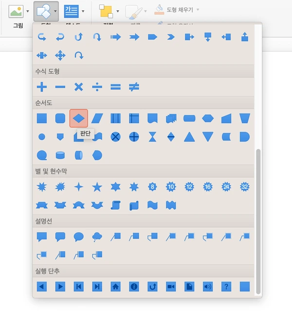Select the flowchart predefined process shape
Screen dimensions: 292x311
[x=116, y=118]
